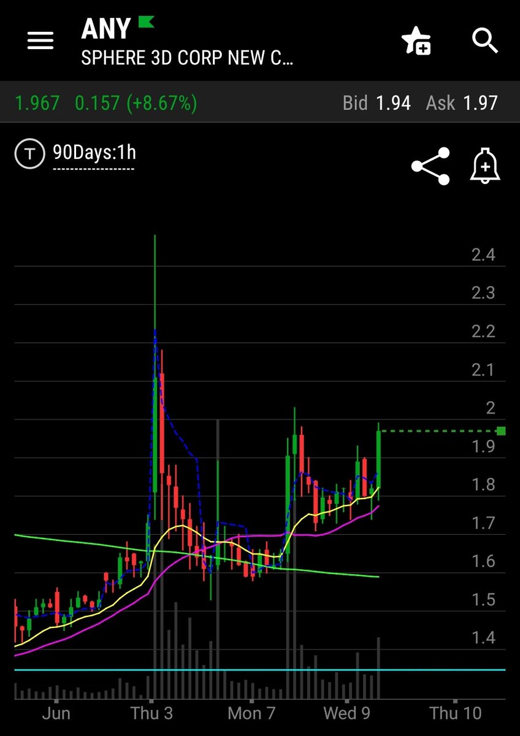520x736 pixels.
Task: Tap the 2 price axis label
Action: pyautogui.click(x=490, y=408)
